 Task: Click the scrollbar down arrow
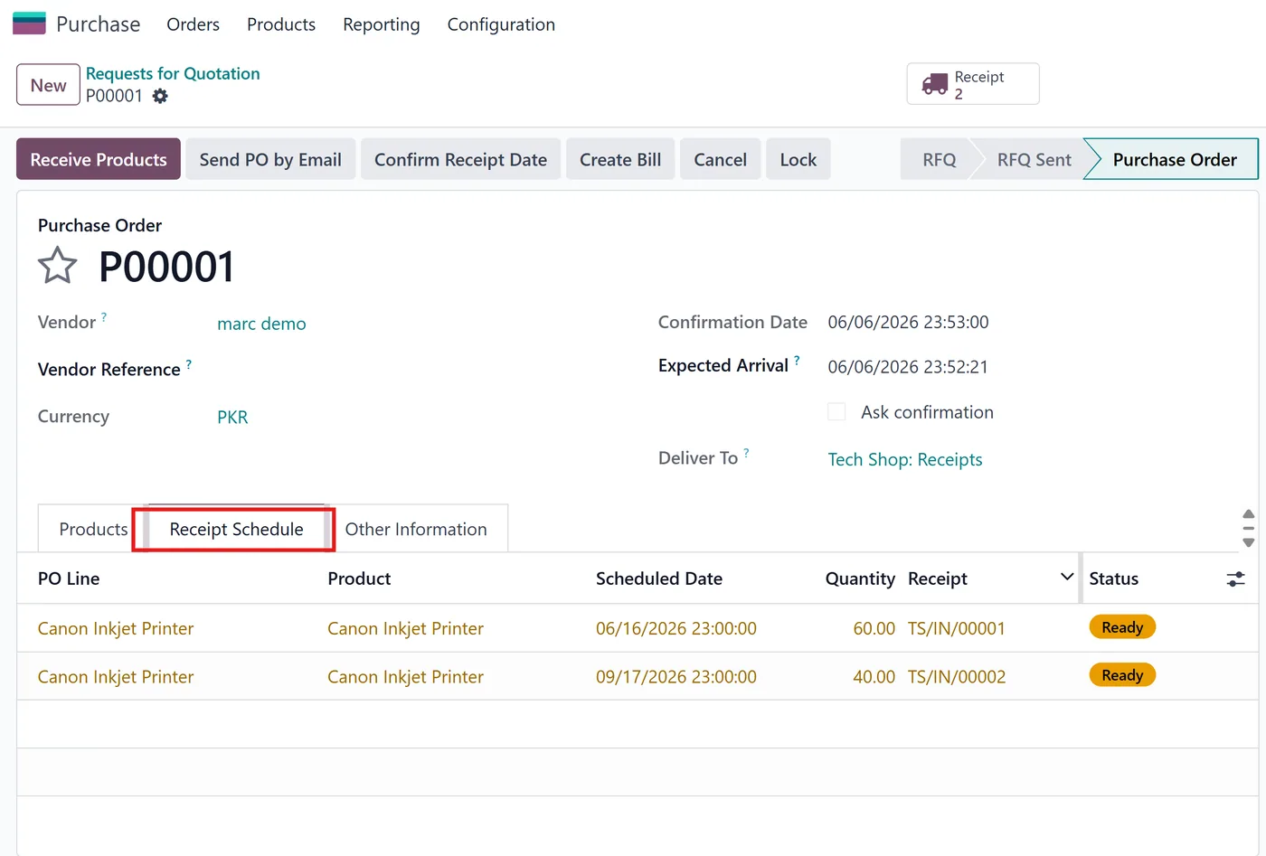tap(1248, 543)
